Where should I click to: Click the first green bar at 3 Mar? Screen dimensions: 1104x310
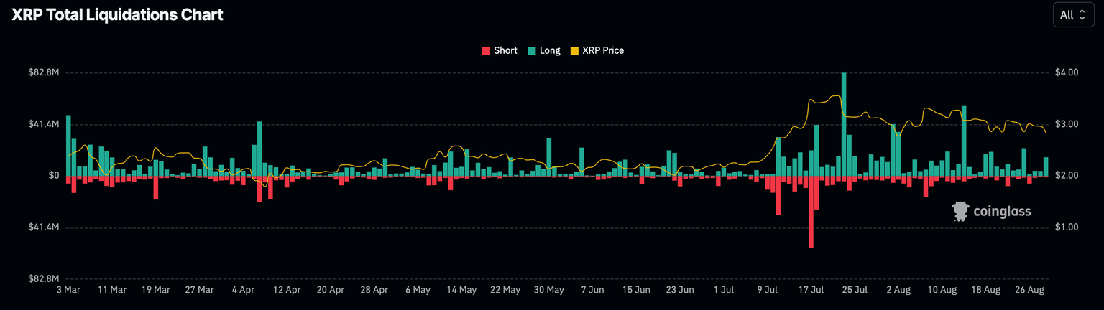(68, 145)
